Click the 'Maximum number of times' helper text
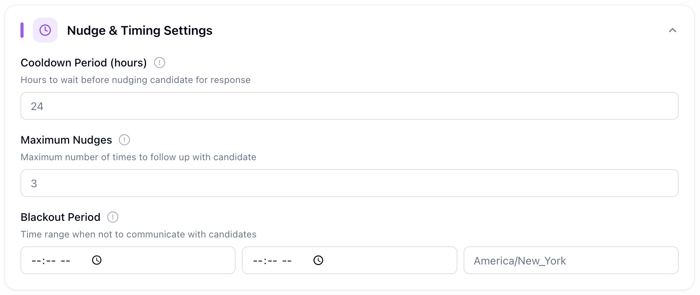Screen dimensions: 700x295 point(138,157)
